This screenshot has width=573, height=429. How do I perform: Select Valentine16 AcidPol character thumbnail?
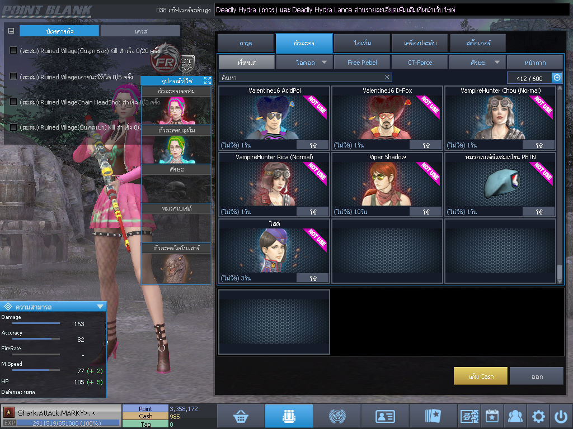click(x=274, y=117)
